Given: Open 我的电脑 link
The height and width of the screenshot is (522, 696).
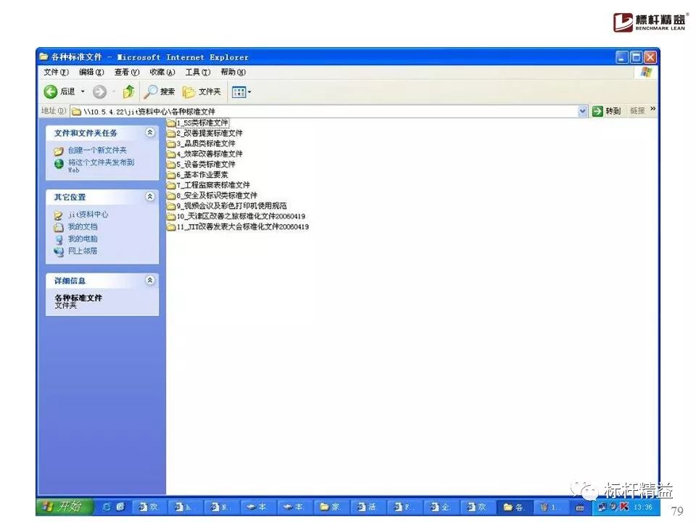Looking at the screenshot, I should (83, 239).
